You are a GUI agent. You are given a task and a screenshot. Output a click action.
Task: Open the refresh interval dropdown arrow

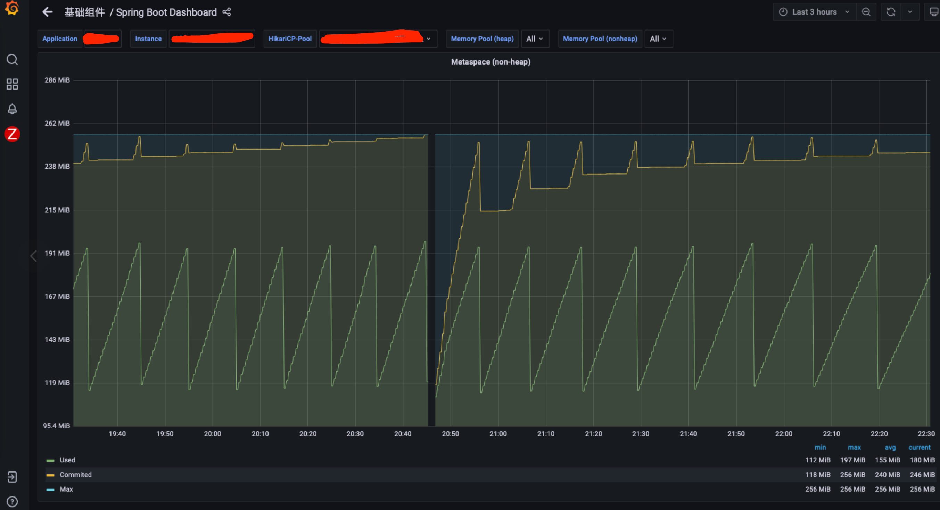click(910, 12)
